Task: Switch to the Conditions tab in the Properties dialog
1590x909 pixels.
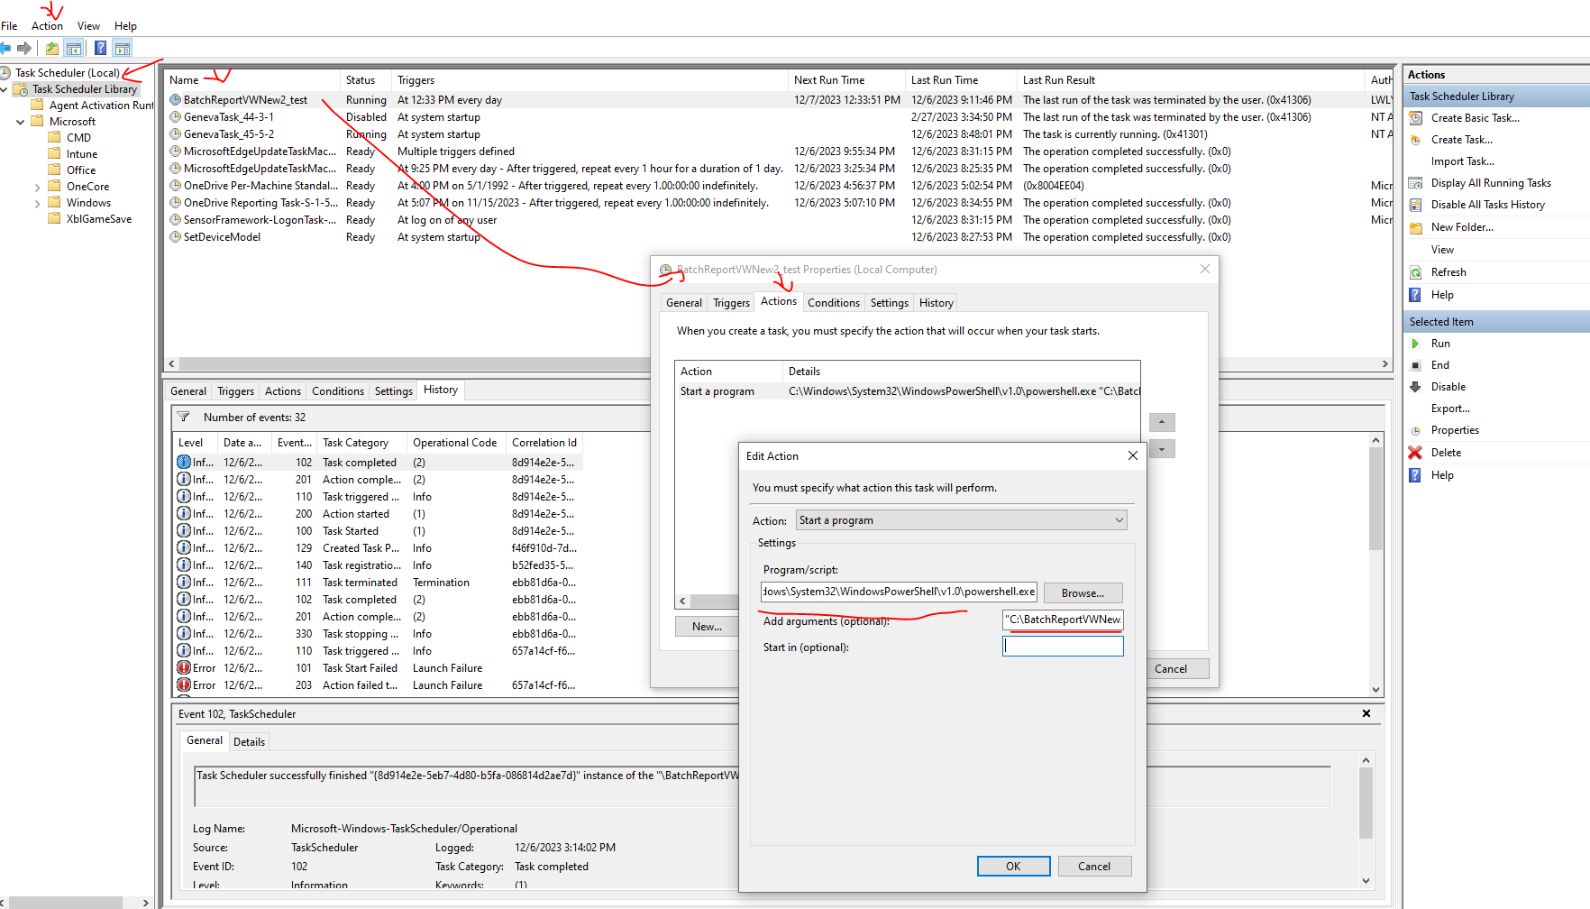Action: [x=833, y=303]
